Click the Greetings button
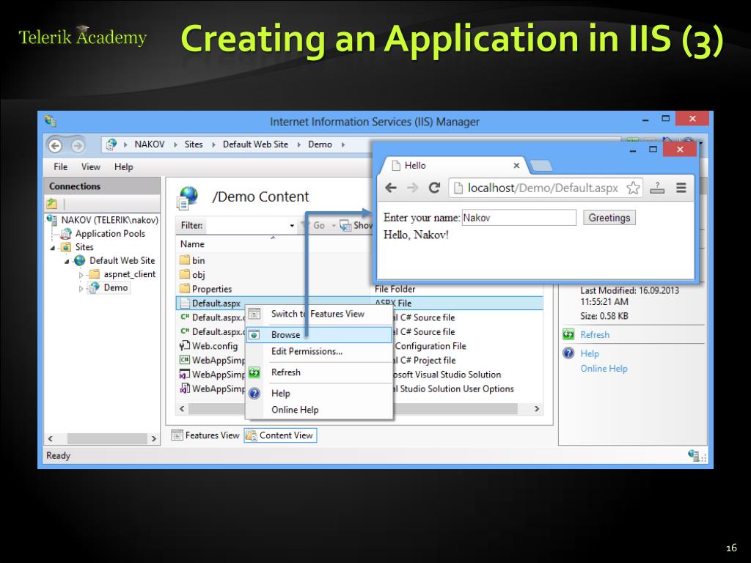The width and height of the screenshot is (751, 563). pos(609,217)
